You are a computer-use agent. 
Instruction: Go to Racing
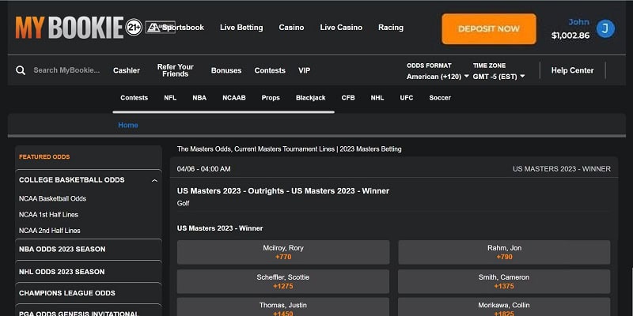coord(391,28)
